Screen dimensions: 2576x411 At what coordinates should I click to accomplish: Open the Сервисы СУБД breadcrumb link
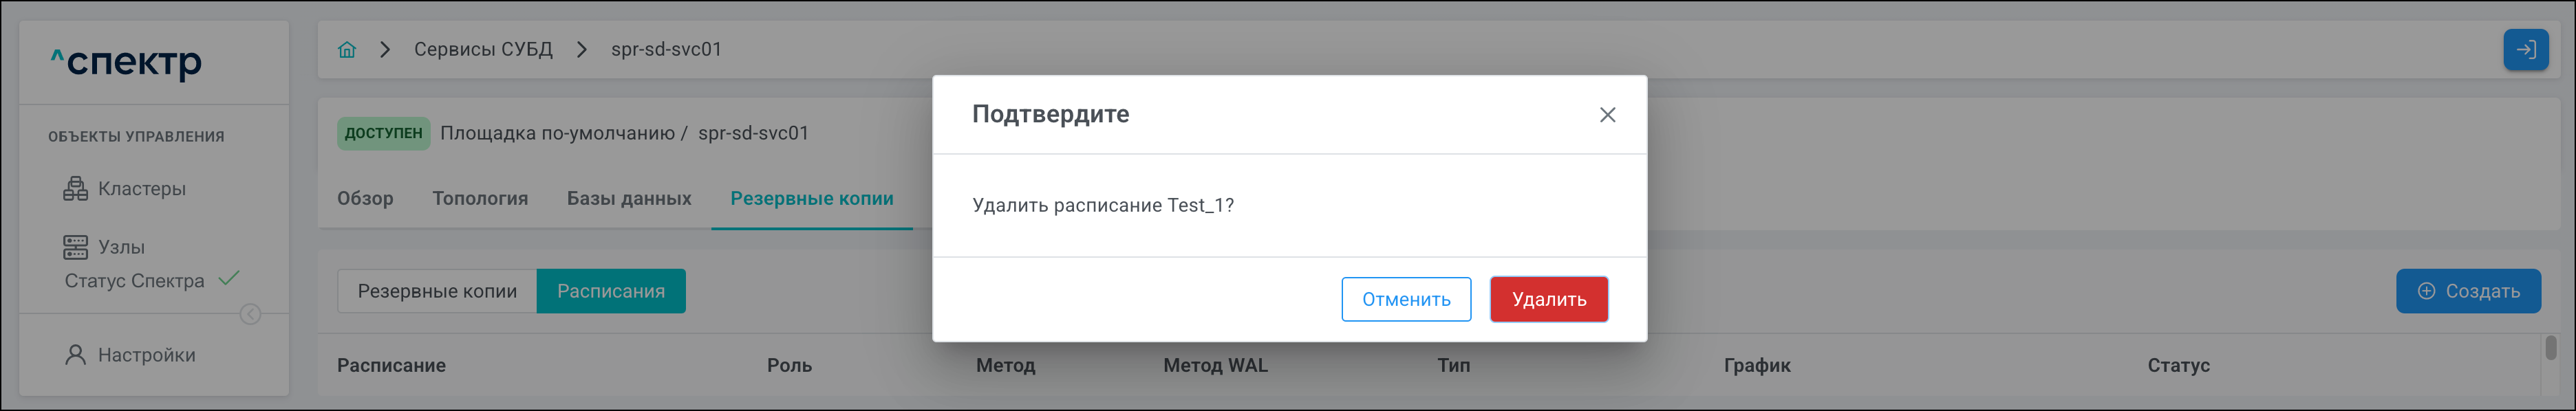tap(483, 50)
